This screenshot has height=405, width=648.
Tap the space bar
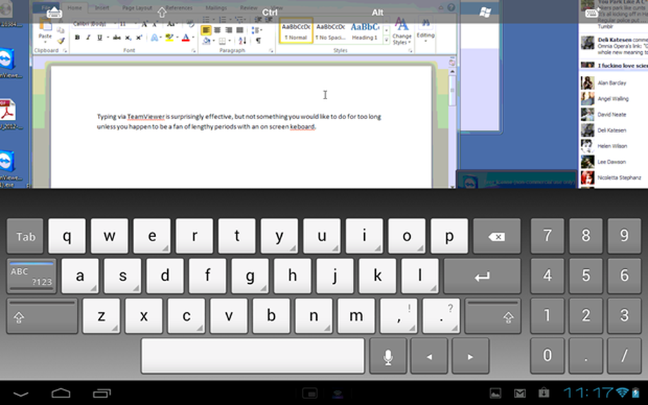coord(253,356)
